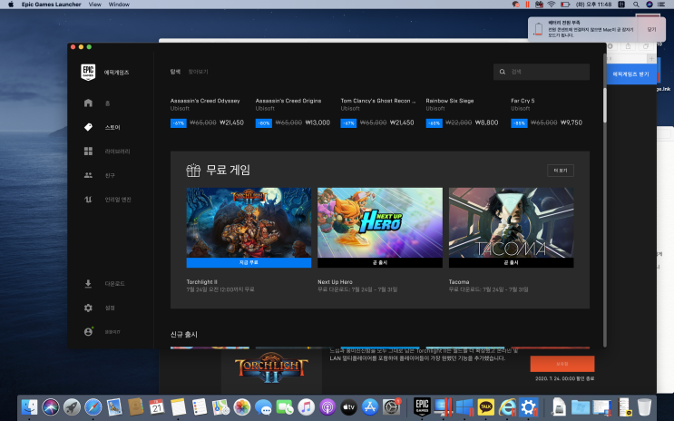Viewport: 674px width, 421px height.
Task: Open the App Store in the Dock
Action: point(370,406)
